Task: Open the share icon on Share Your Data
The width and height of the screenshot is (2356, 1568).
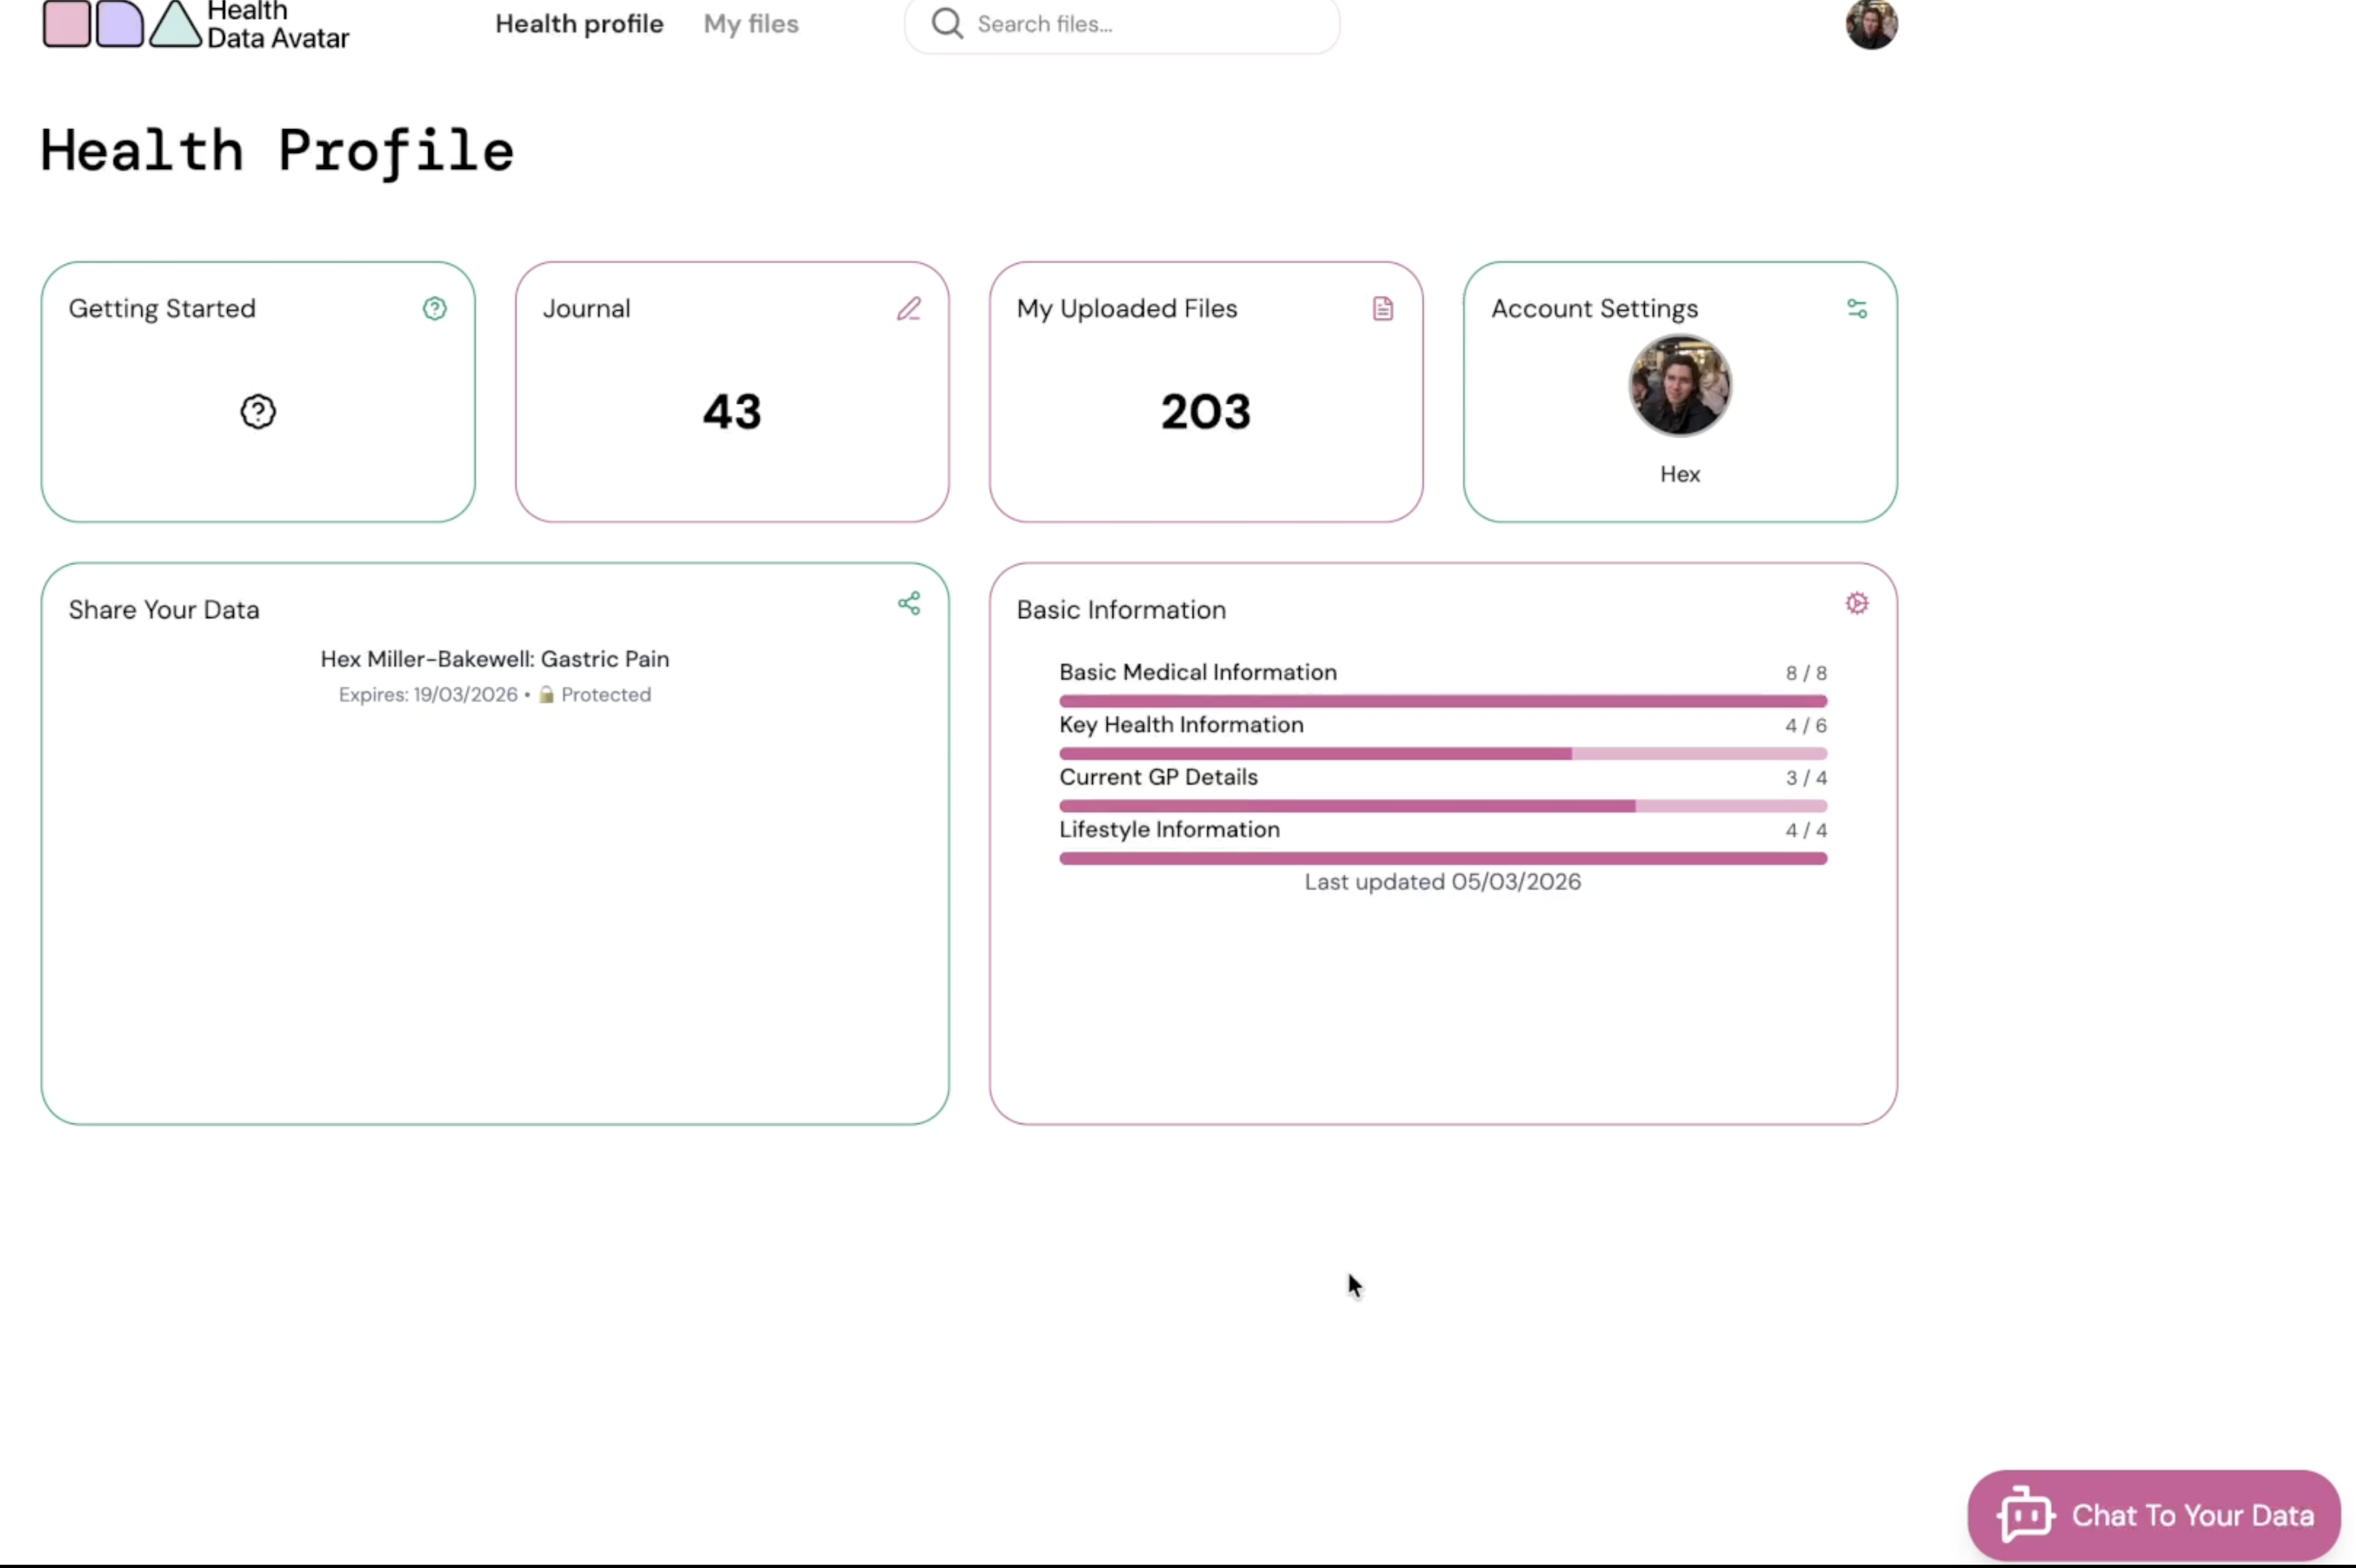Action: click(x=909, y=603)
